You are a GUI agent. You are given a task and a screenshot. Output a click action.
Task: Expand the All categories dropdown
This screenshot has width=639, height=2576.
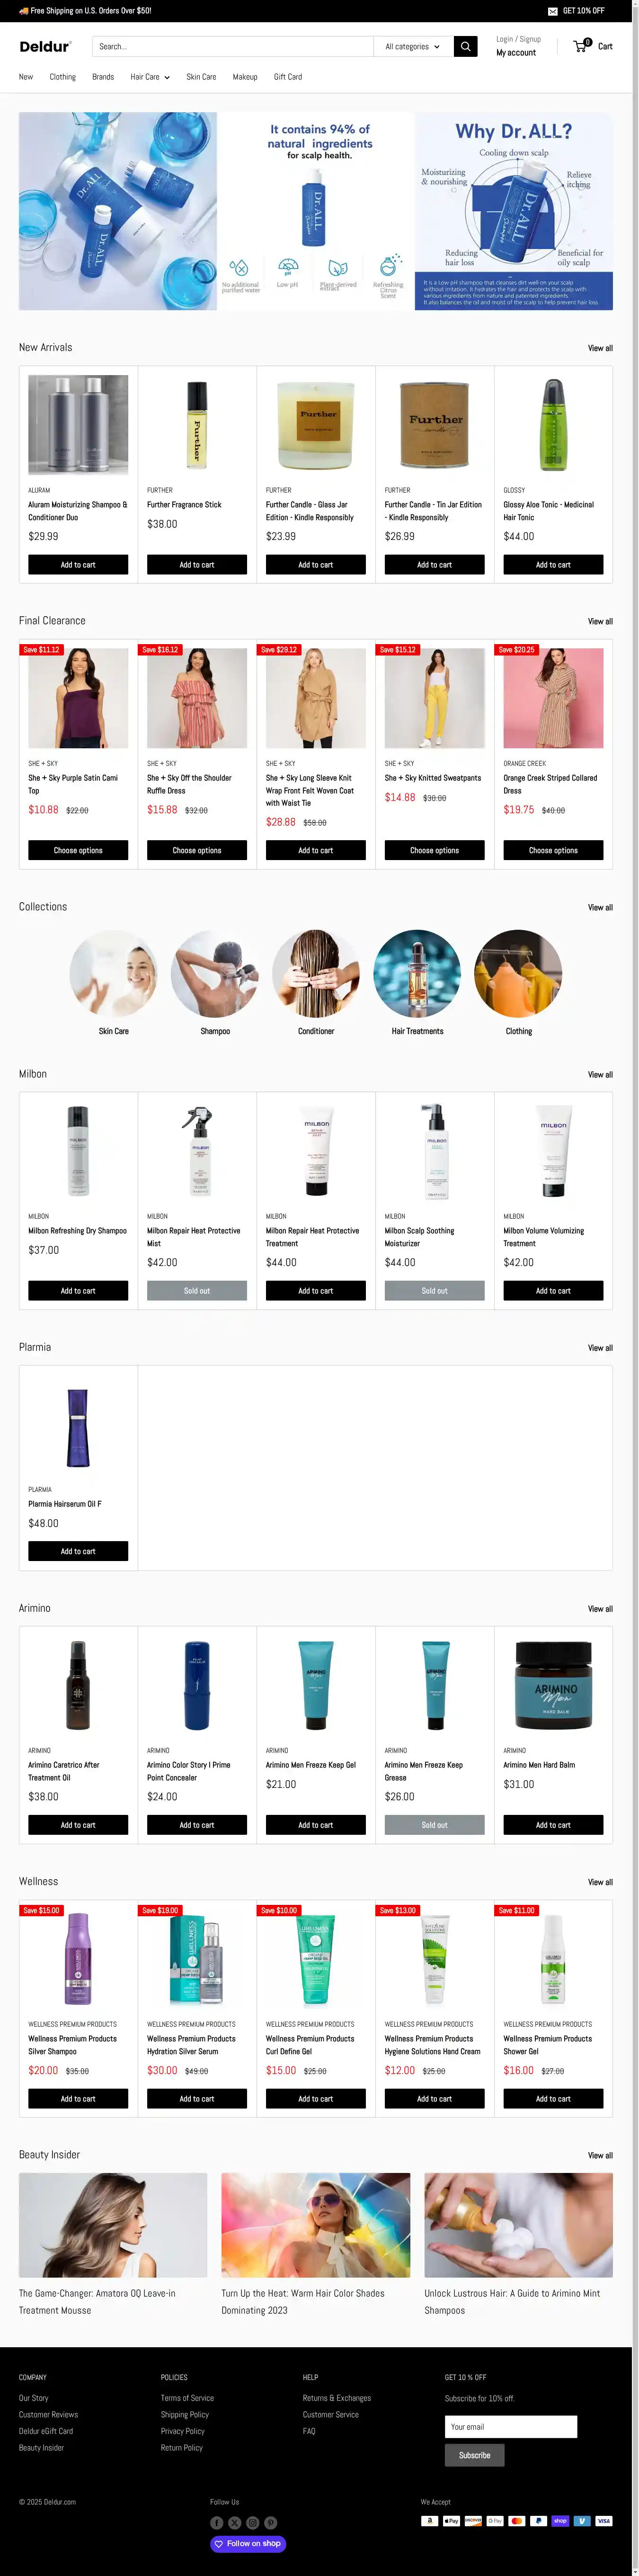pos(412,46)
